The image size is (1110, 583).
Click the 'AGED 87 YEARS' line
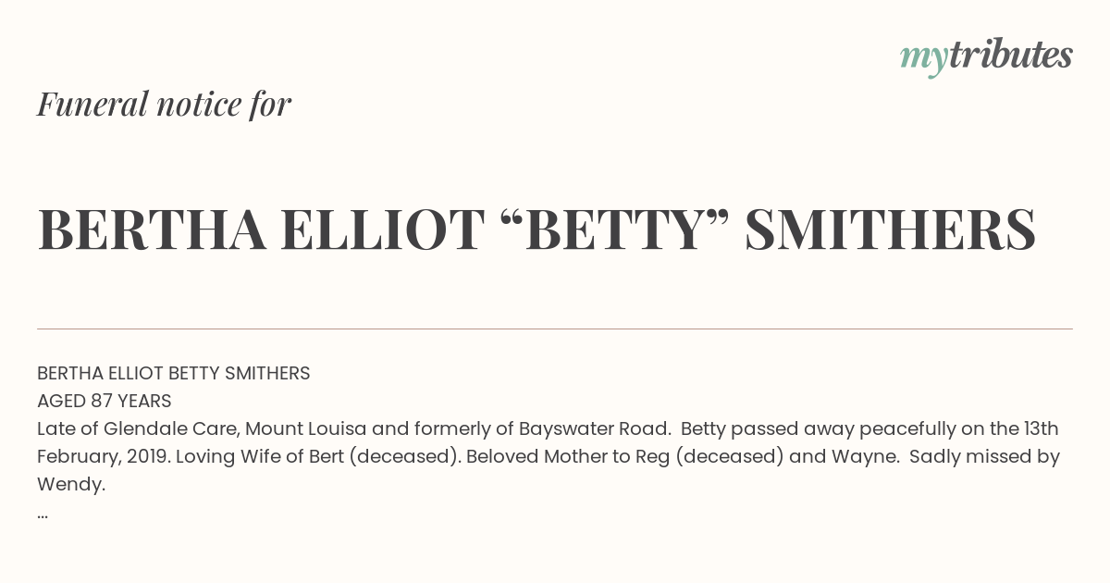[105, 402]
